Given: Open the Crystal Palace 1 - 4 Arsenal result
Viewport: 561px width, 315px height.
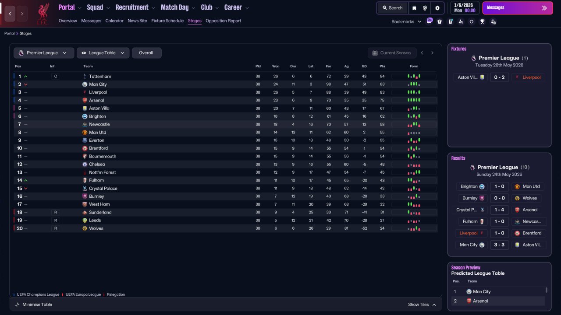Looking at the screenshot, I should pyautogui.click(x=499, y=210).
